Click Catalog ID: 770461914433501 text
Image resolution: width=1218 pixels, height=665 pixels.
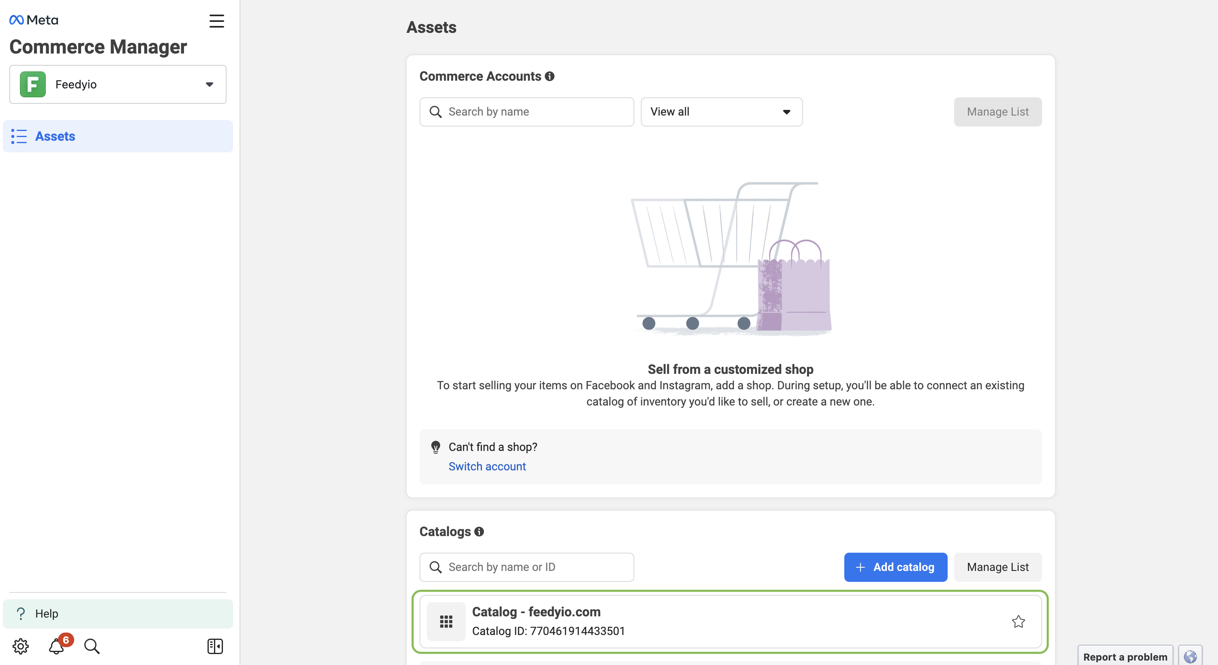tap(548, 631)
